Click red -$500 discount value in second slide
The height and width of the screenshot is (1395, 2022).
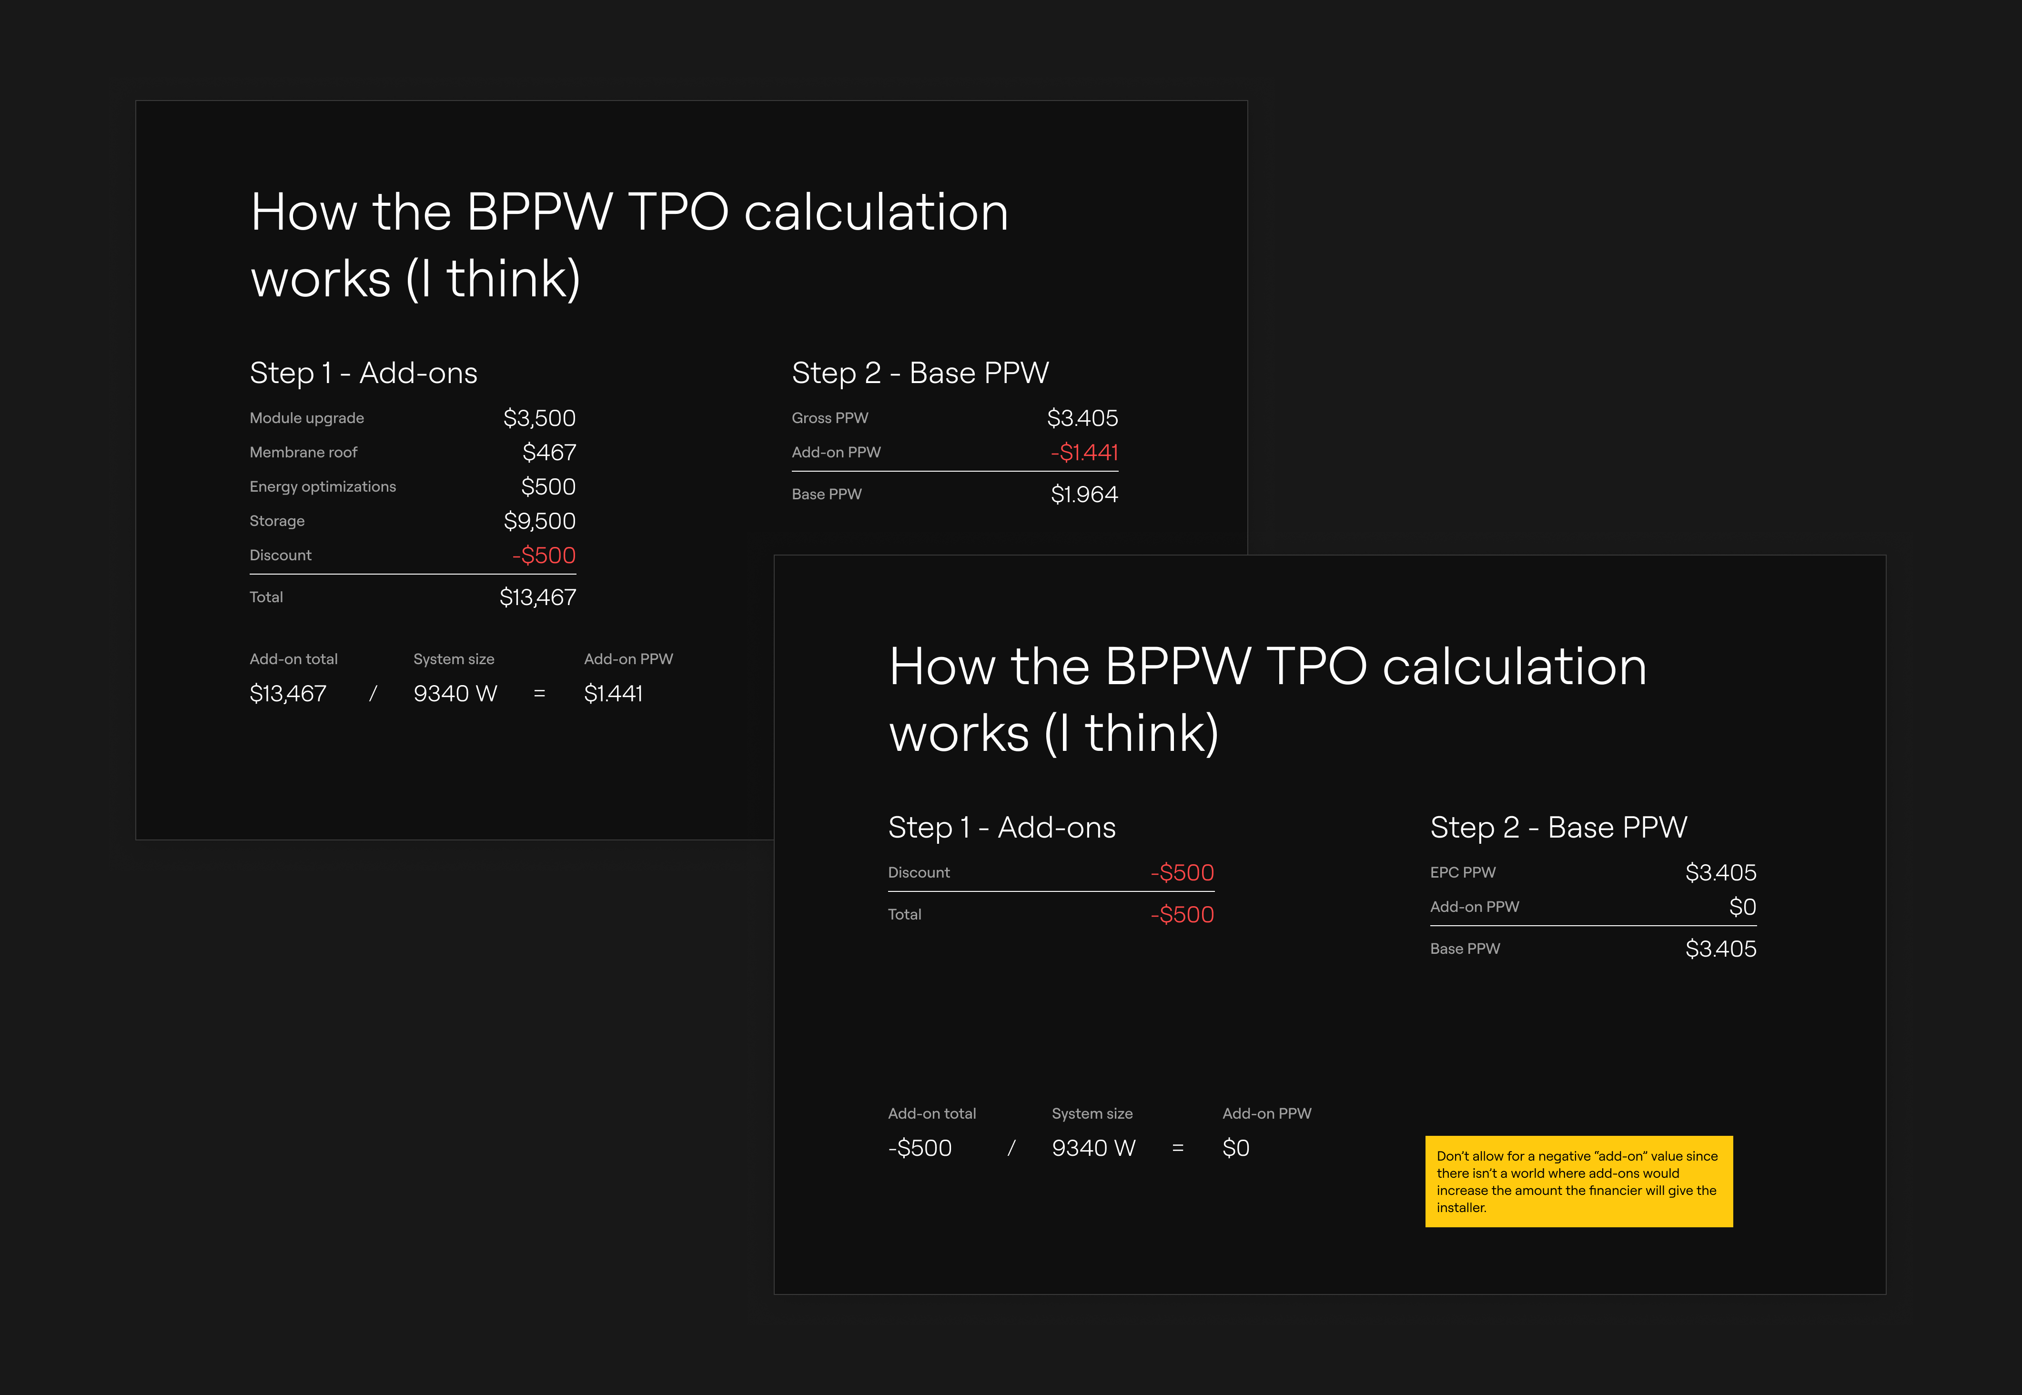pos(1182,873)
